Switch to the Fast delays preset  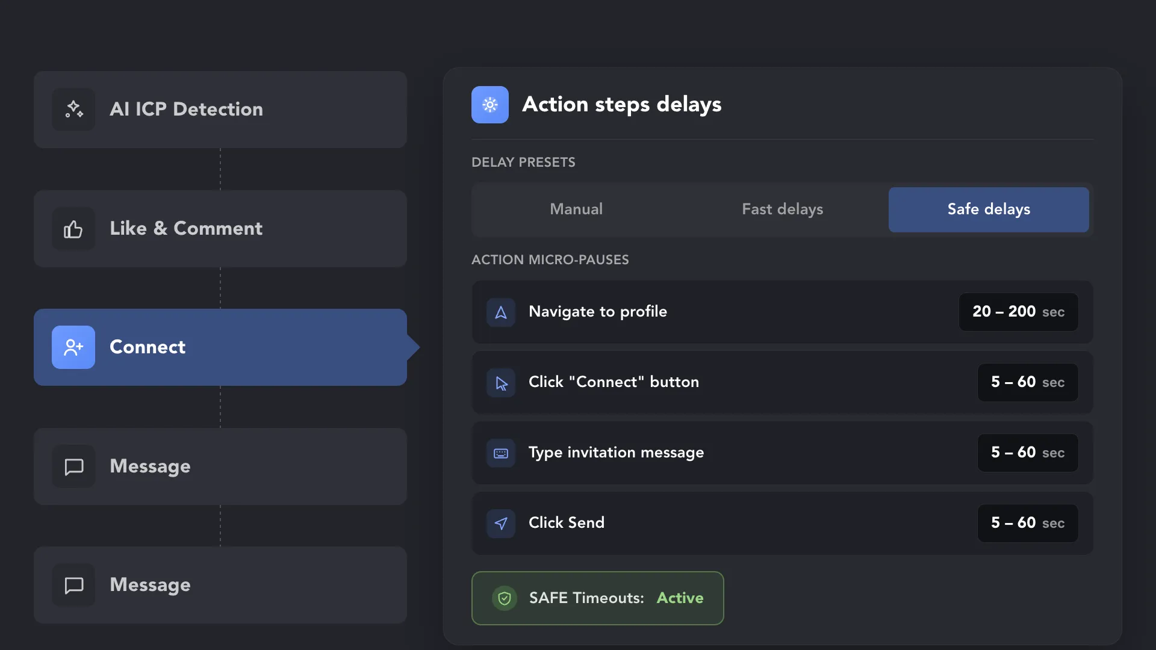click(782, 209)
